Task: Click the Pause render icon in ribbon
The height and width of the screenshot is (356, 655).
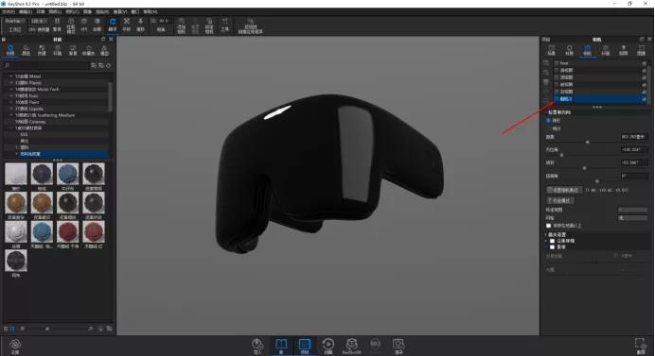Action: [x=57, y=25]
